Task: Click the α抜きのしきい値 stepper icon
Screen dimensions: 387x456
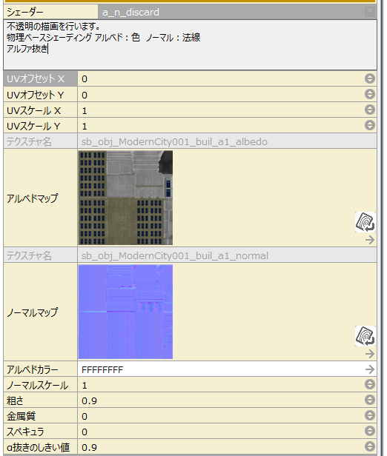Action: (369, 446)
